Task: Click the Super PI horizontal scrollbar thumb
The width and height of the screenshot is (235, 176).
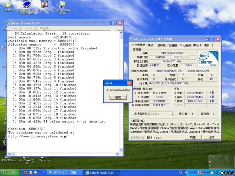Action: pyautogui.click(x=13, y=154)
